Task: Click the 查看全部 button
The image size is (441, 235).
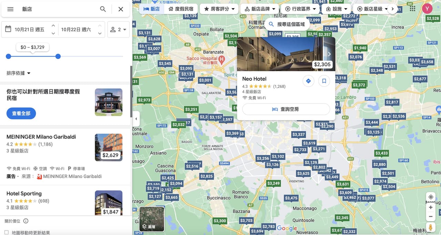Action: tap(21, 113)
